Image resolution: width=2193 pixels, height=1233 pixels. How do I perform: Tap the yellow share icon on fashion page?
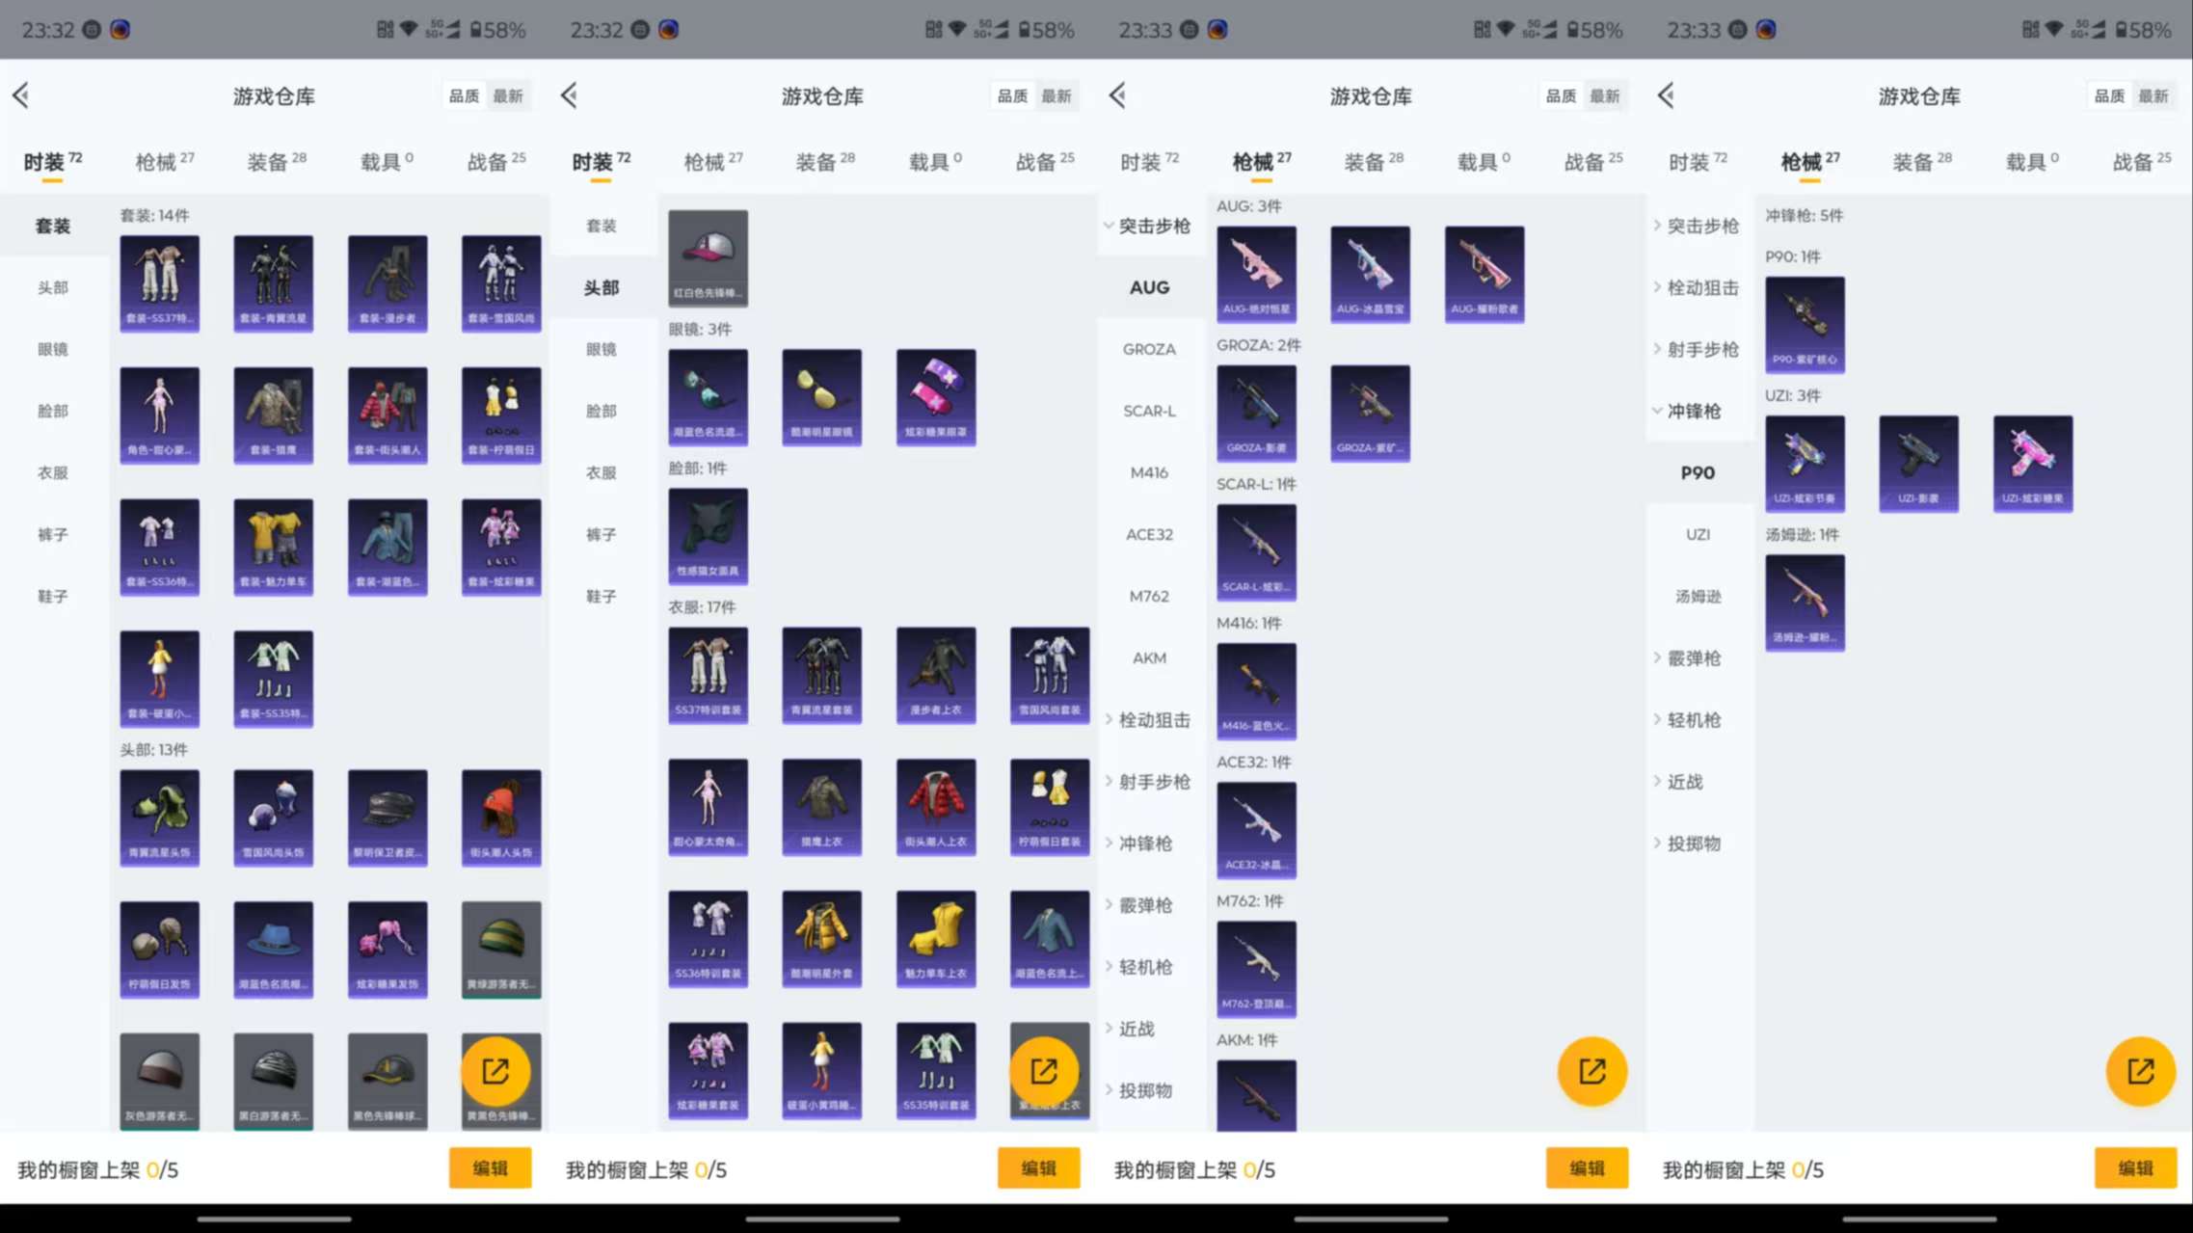click(x=500, y=1071)
